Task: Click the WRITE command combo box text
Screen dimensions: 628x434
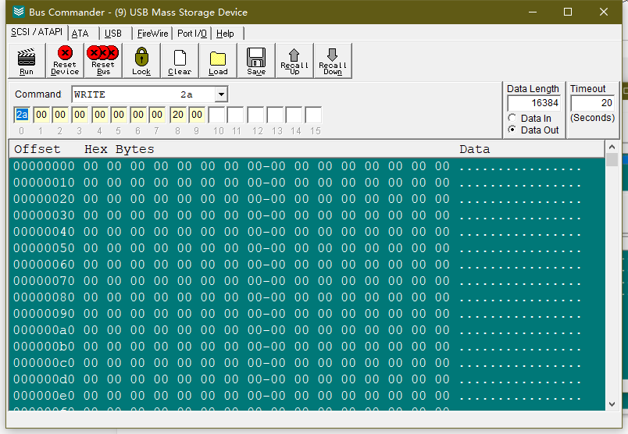Action: point(144,94)
